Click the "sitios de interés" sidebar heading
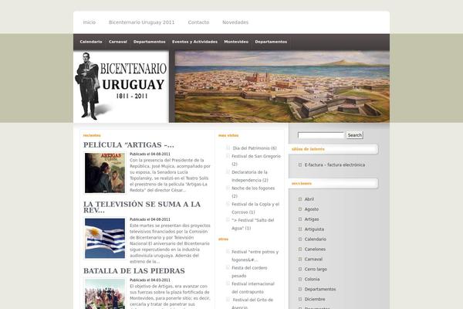 (308, 149)
